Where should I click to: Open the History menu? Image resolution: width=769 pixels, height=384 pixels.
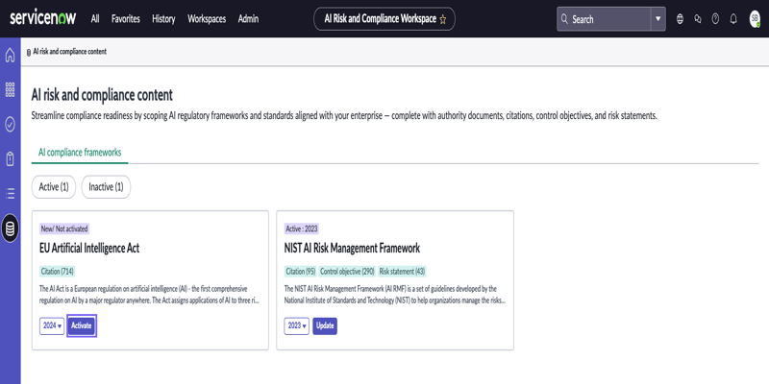pyautogui.click(x=163, y=19)
